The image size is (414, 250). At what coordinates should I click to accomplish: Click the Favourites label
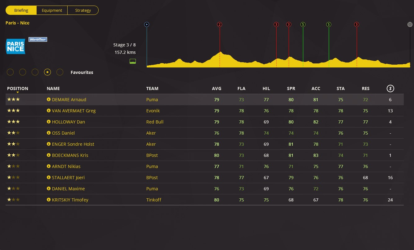[82, 72]
